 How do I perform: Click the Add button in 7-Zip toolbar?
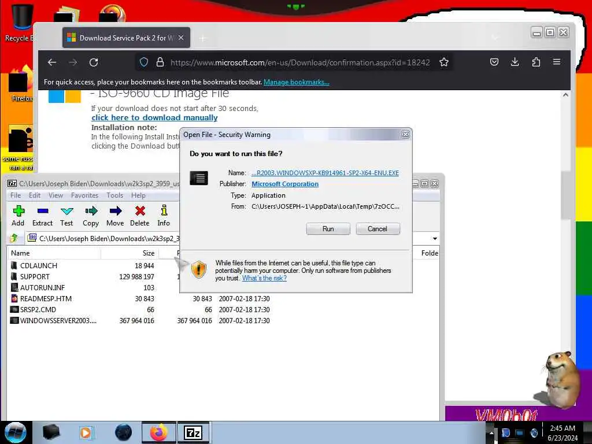point(18,216)
